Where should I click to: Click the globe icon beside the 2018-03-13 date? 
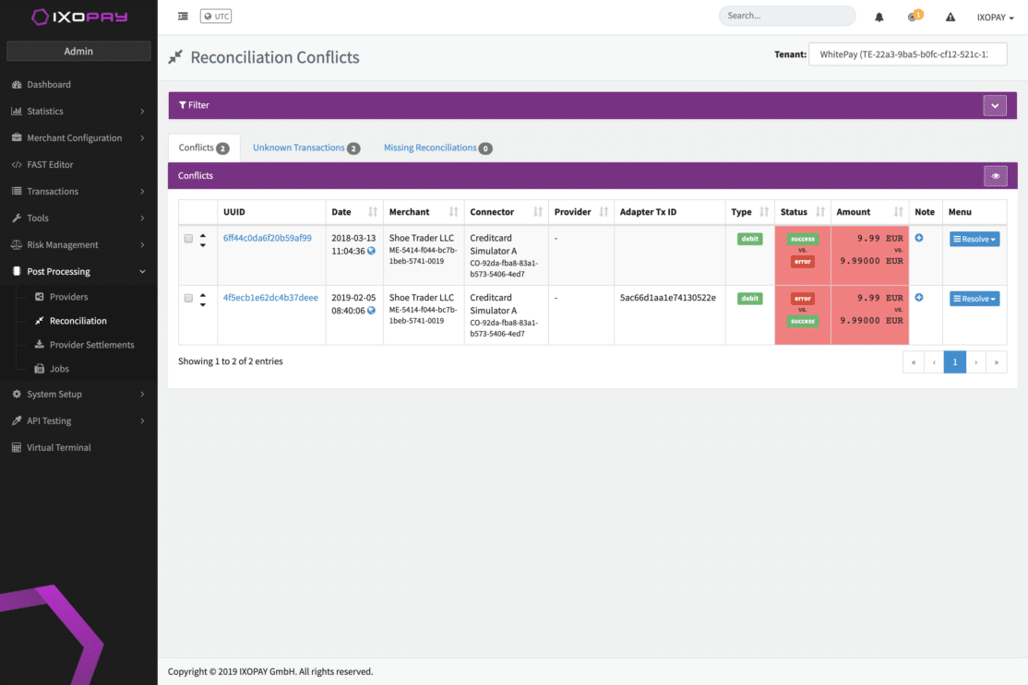(x=371, y=251)
